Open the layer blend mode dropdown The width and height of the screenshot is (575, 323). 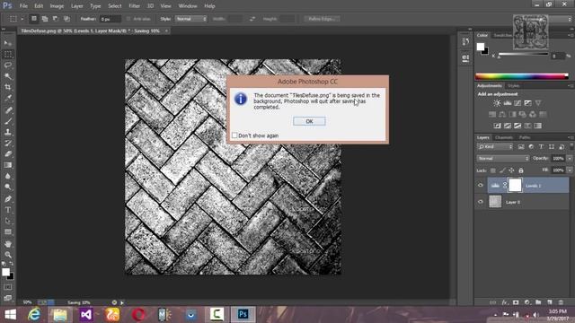point(503,158)
